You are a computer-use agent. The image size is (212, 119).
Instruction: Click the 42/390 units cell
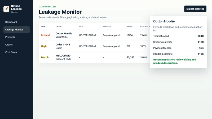[x=130, y=57]
